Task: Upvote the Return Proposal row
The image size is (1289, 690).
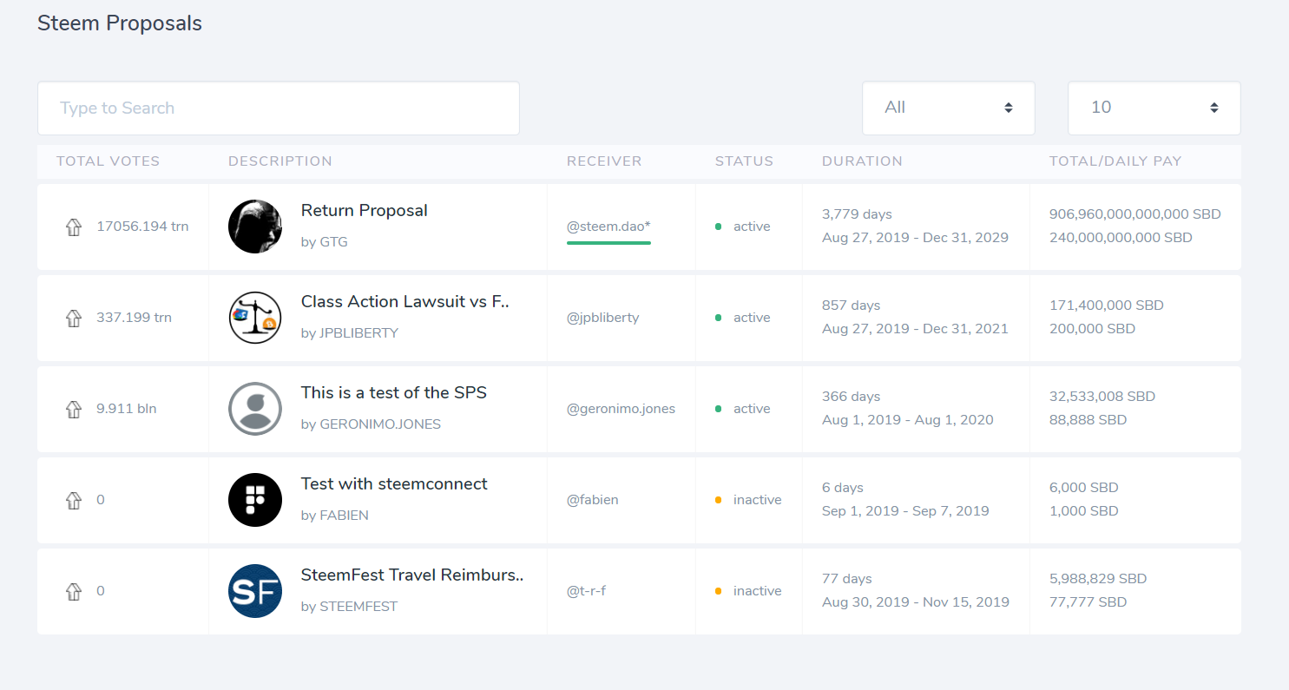Action: (74, 227)
